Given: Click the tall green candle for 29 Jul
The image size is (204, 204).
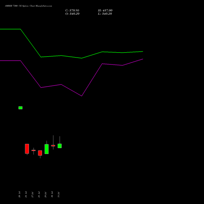Looking at the screenshot, I should coord(47,149).
